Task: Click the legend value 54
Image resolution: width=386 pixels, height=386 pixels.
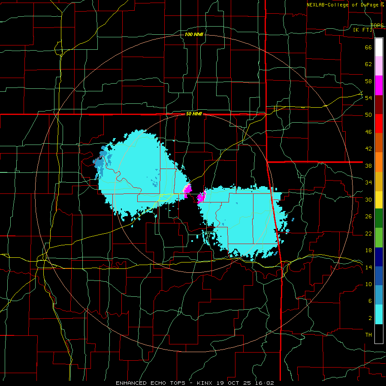Action: (368, 98)
